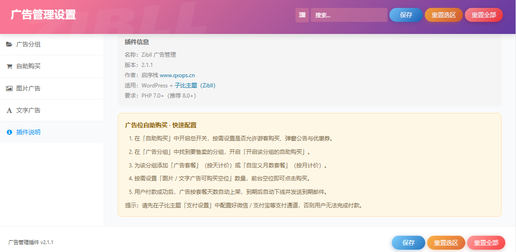Open the 广告分组 section
The width and height of the screenshot is (516, 252).
point(52,44)
